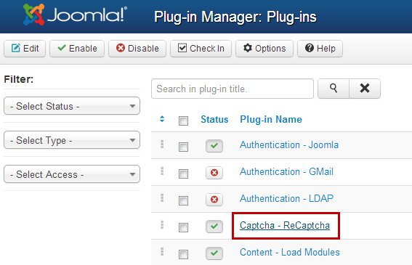Open the Help button
This screenshot has width=412, height=265.
(320, 49)
